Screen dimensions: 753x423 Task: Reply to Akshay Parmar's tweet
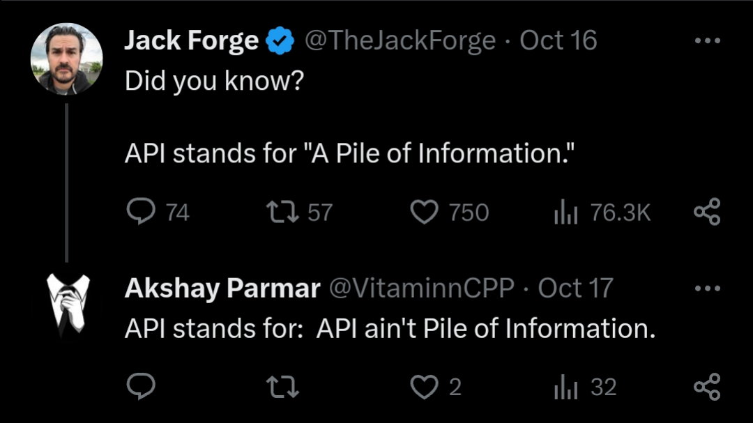pyautogui.click(x=142, y=387)
